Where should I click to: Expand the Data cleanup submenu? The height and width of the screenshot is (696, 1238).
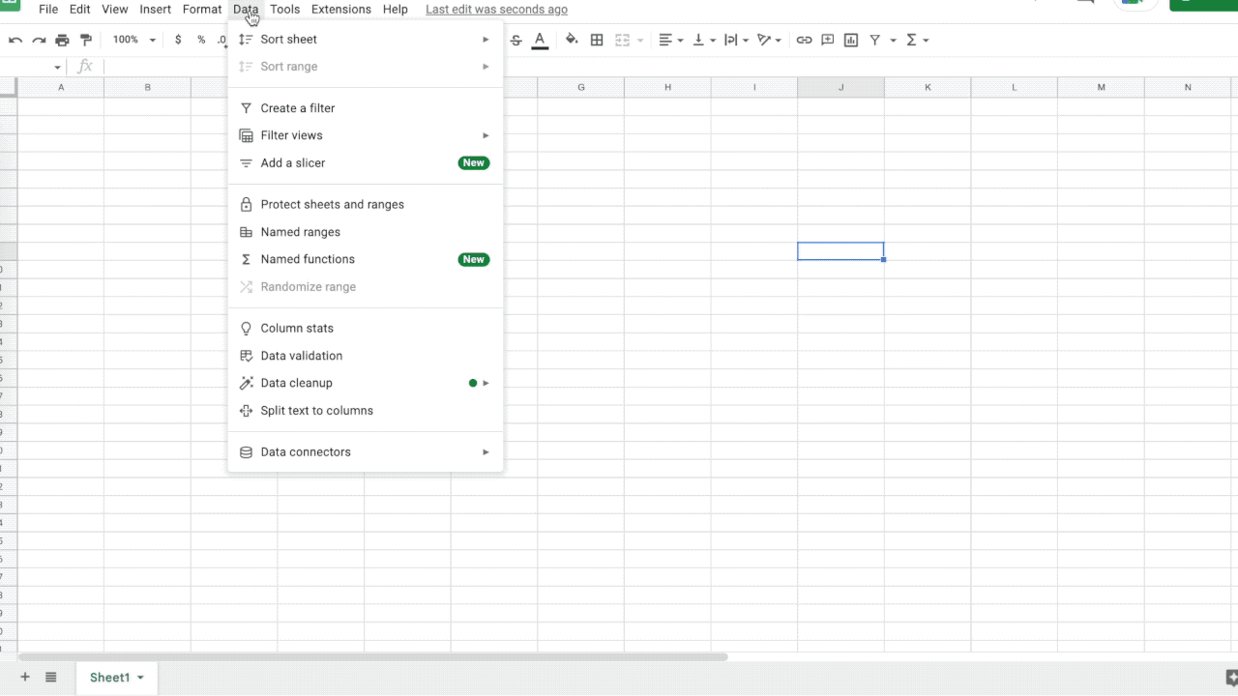click(x=366, y=383)
